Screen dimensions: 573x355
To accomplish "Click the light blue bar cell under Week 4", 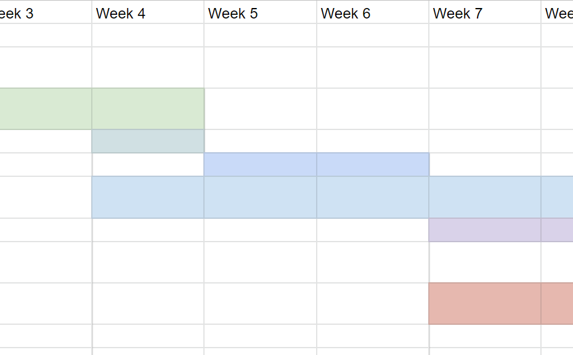I will point(148,197).
